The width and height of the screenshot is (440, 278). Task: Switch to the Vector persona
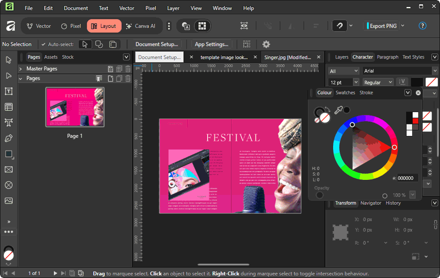(38, 26)
